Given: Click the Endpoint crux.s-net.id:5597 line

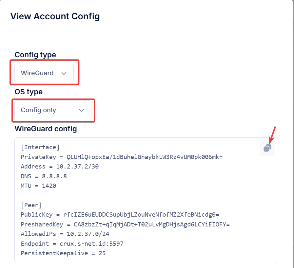Looking at the screenshot, I should [x=72, y=243].
